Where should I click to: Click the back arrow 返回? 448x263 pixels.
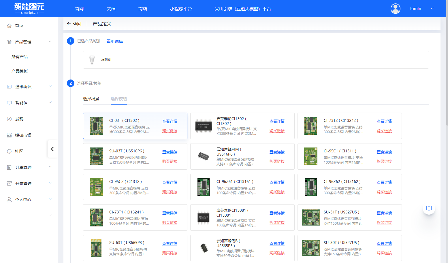click(x=74, y=24)
